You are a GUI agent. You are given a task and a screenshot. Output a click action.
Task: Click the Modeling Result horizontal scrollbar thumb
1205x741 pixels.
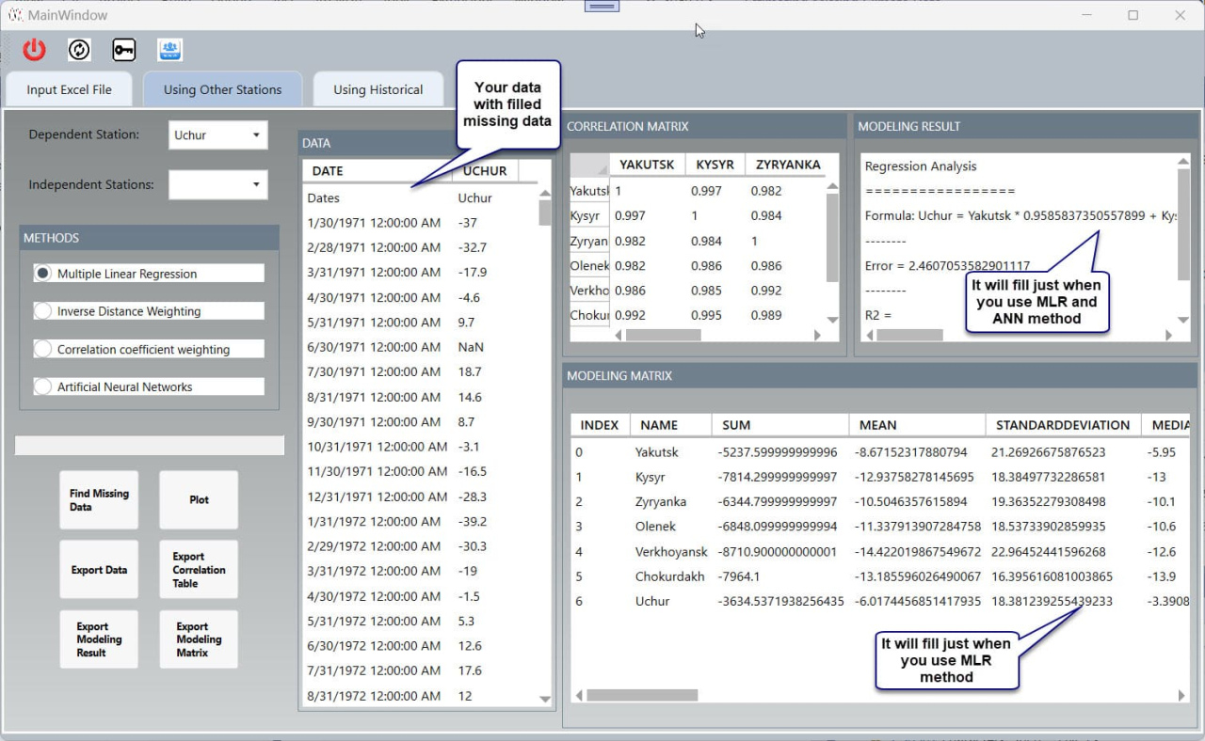(x=909, y=335)
